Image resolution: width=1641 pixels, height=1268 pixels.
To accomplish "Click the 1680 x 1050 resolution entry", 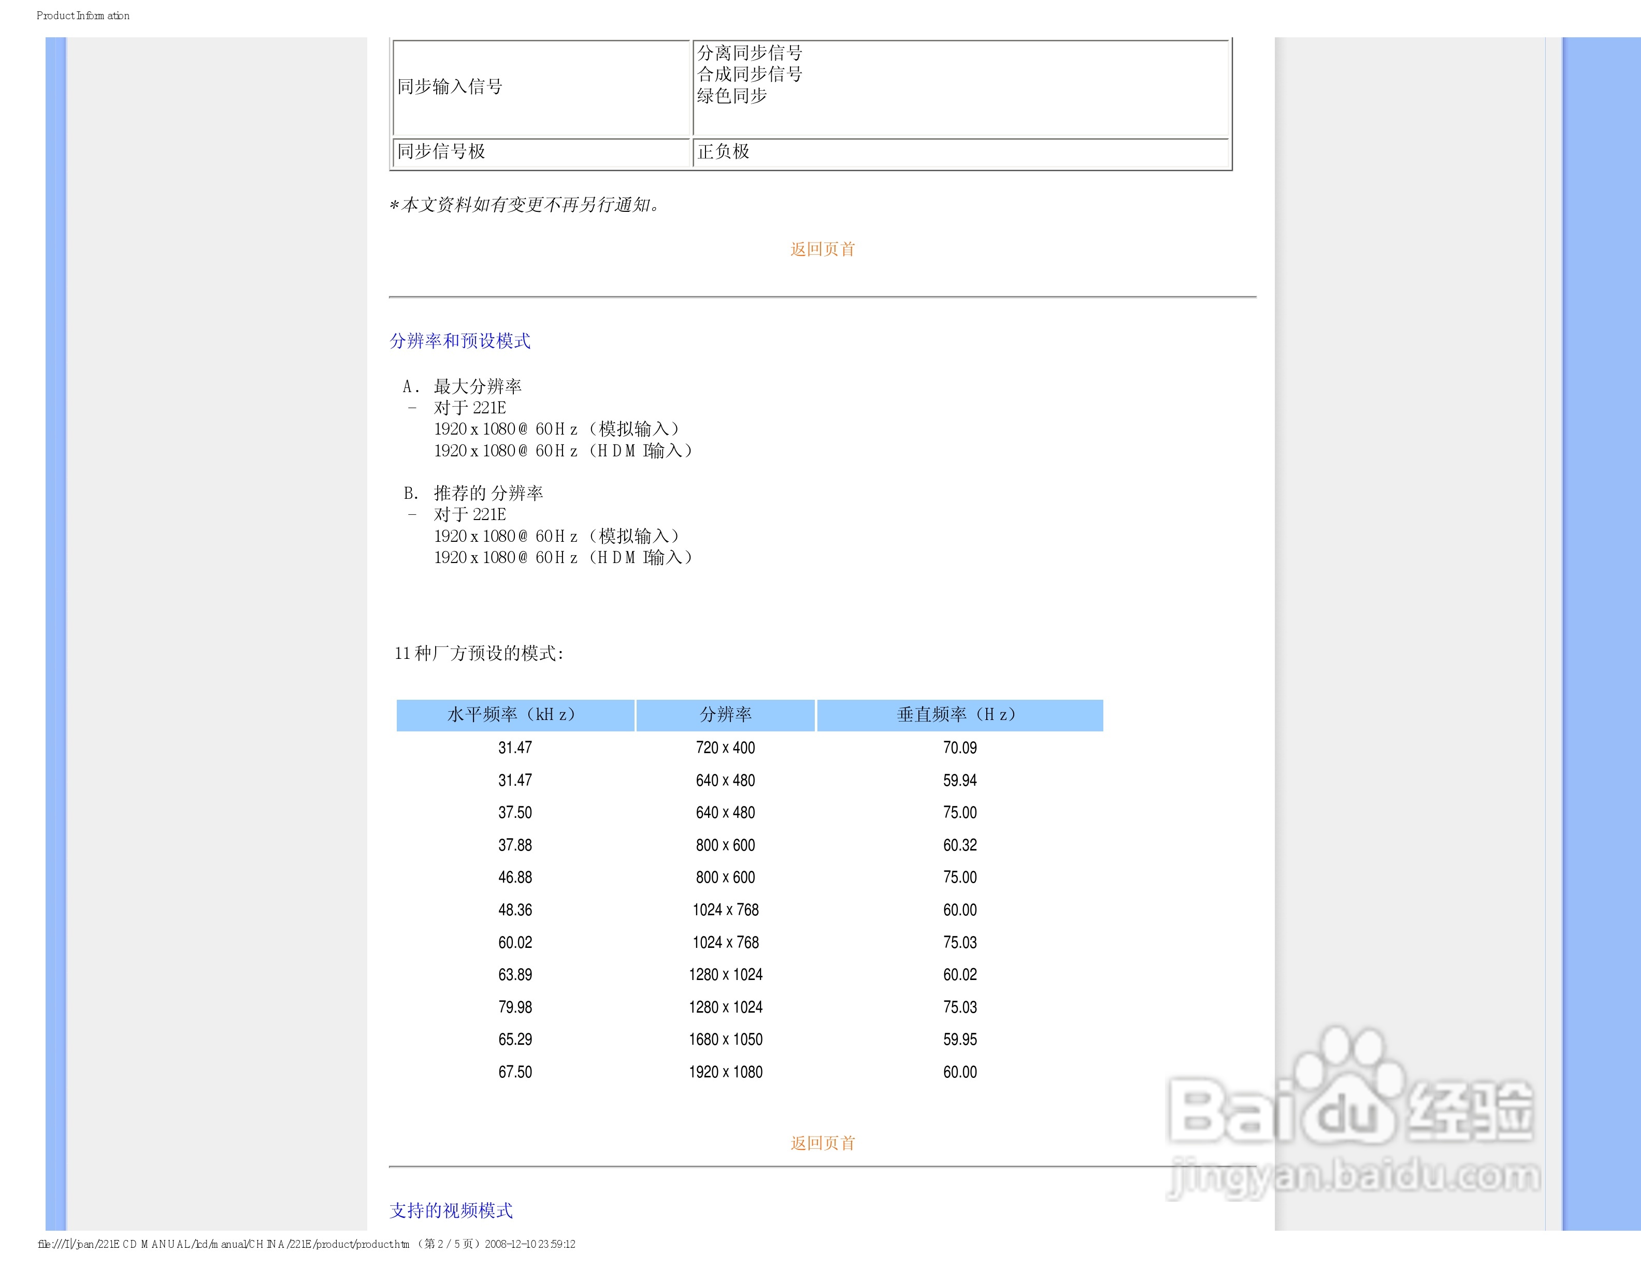I will coord(725,1040).
